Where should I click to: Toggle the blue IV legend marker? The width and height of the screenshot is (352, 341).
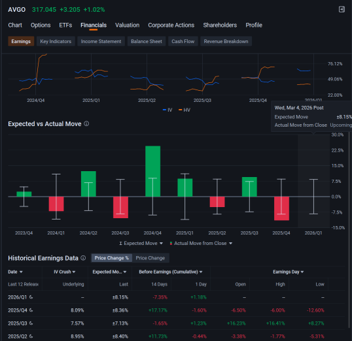click(164, 110)
